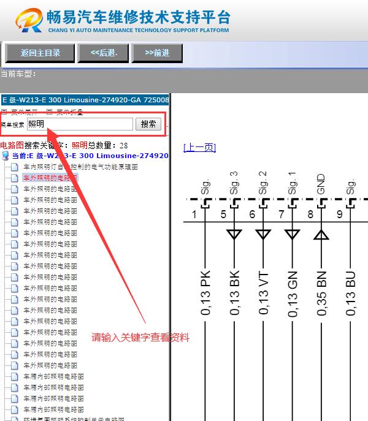The image size is (368, 421).
Task: Collapse all menus with 菜单折叠
Action: pos(70,112)
